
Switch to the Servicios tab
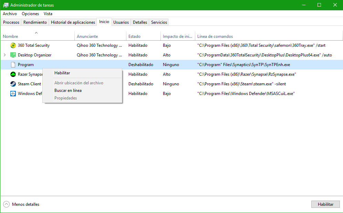(x=159, y=22)
